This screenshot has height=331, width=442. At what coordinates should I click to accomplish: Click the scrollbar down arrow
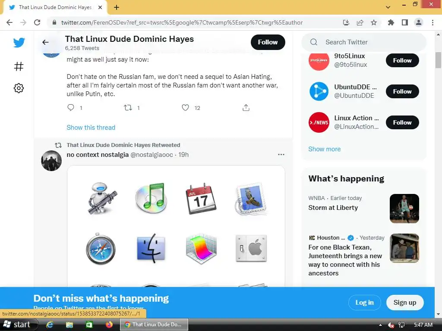(438, 314)
